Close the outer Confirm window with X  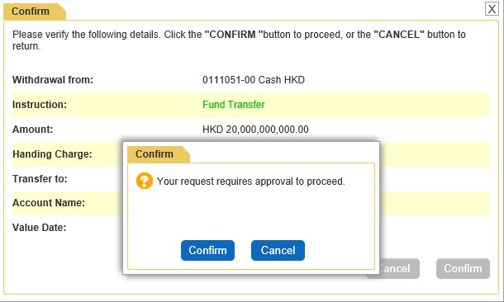[492, 9]
